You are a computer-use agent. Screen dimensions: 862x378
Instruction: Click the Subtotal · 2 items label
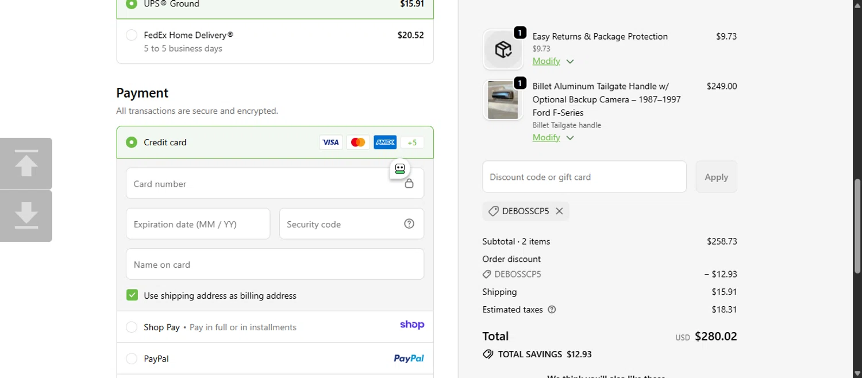[516, 241]
